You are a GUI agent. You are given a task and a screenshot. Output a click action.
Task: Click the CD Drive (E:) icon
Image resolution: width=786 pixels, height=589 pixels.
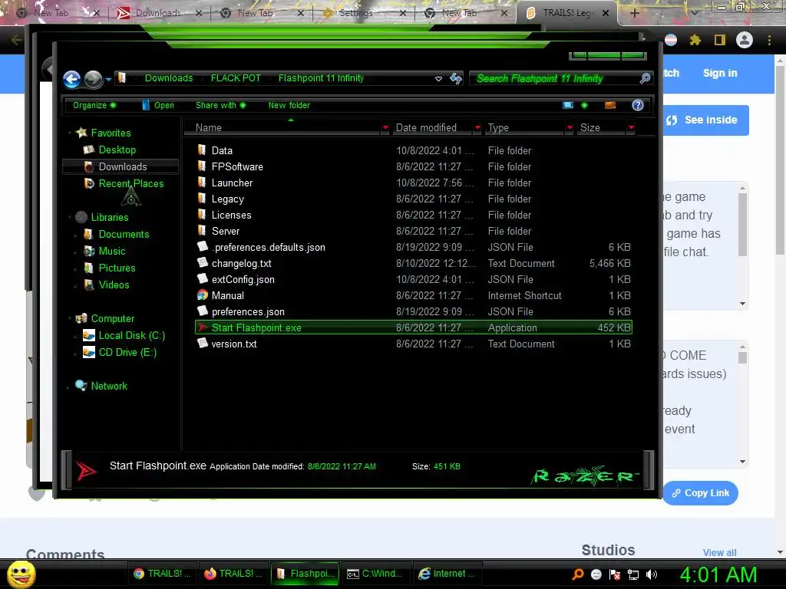(89, 353)
